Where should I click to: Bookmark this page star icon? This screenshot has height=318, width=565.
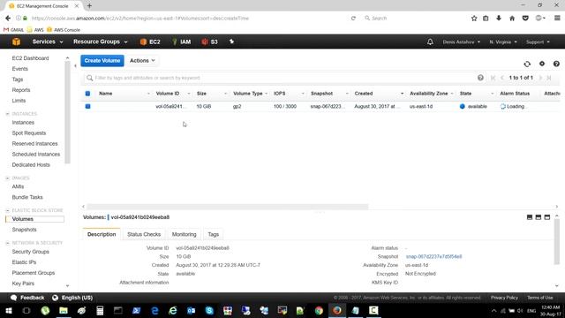pyautogui.click(x=474, y=18)
